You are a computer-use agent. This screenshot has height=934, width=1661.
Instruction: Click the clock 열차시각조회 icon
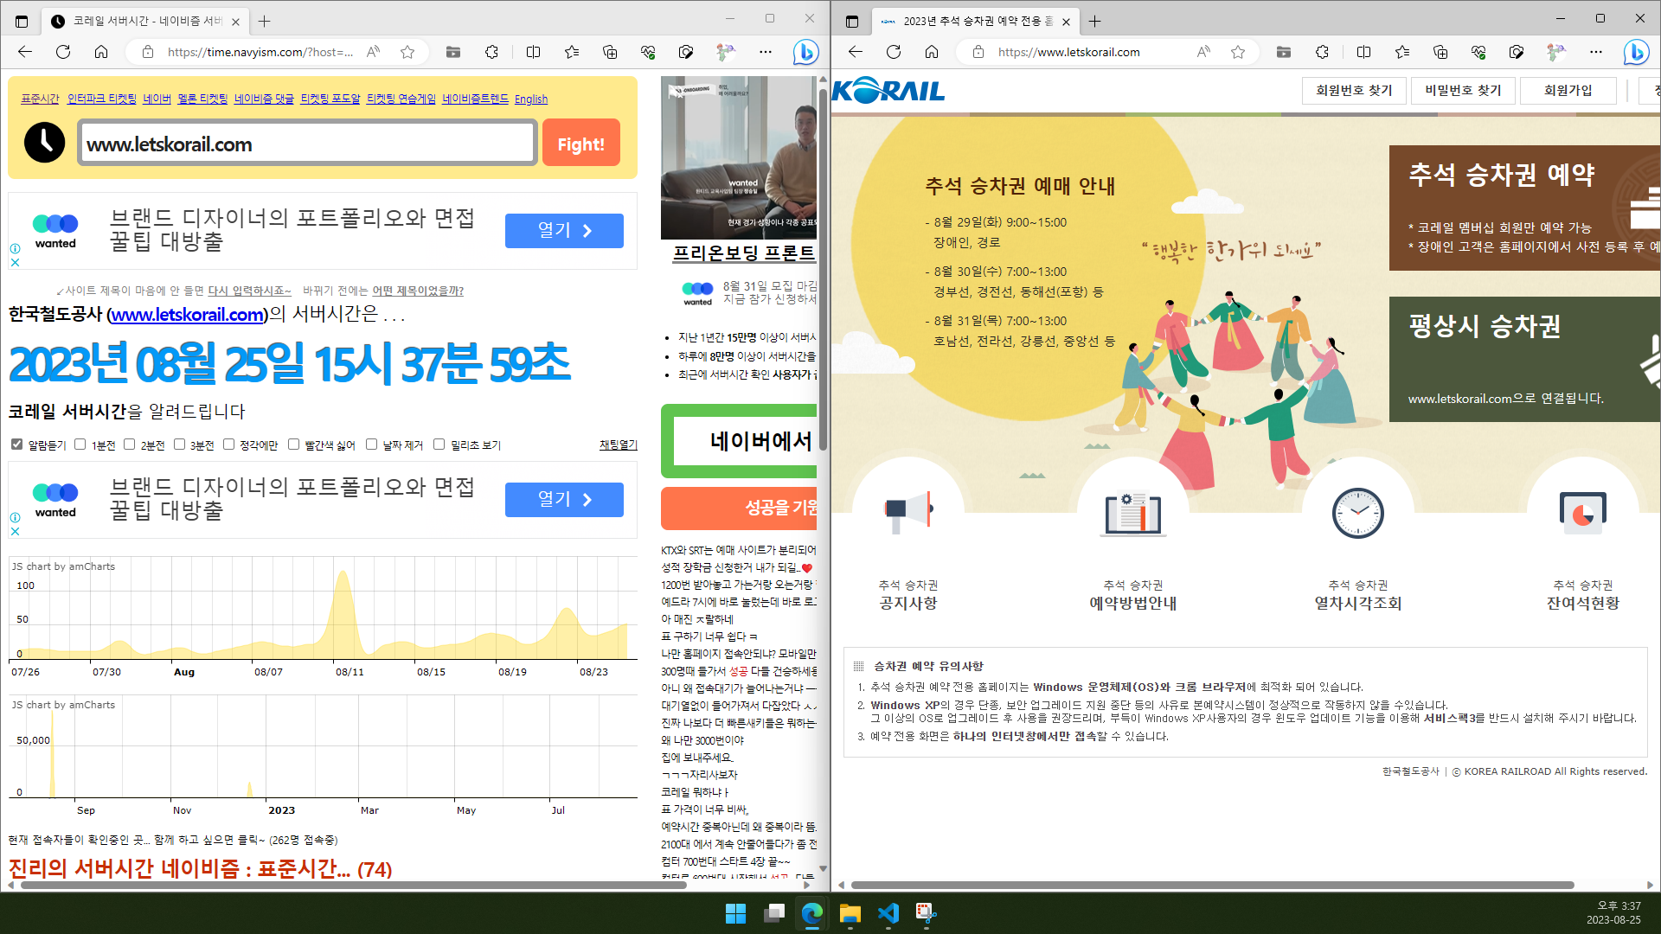(x=1357, y=512)
